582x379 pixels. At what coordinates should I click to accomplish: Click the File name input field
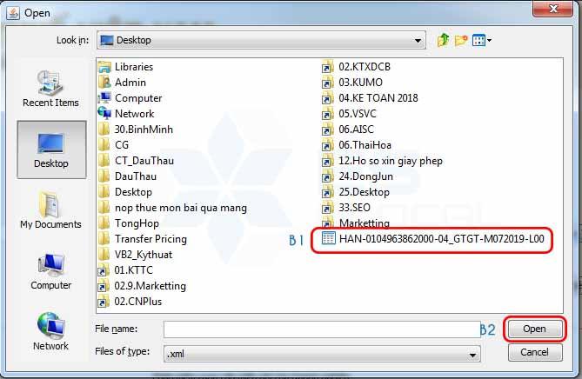(x=322, y=329)
